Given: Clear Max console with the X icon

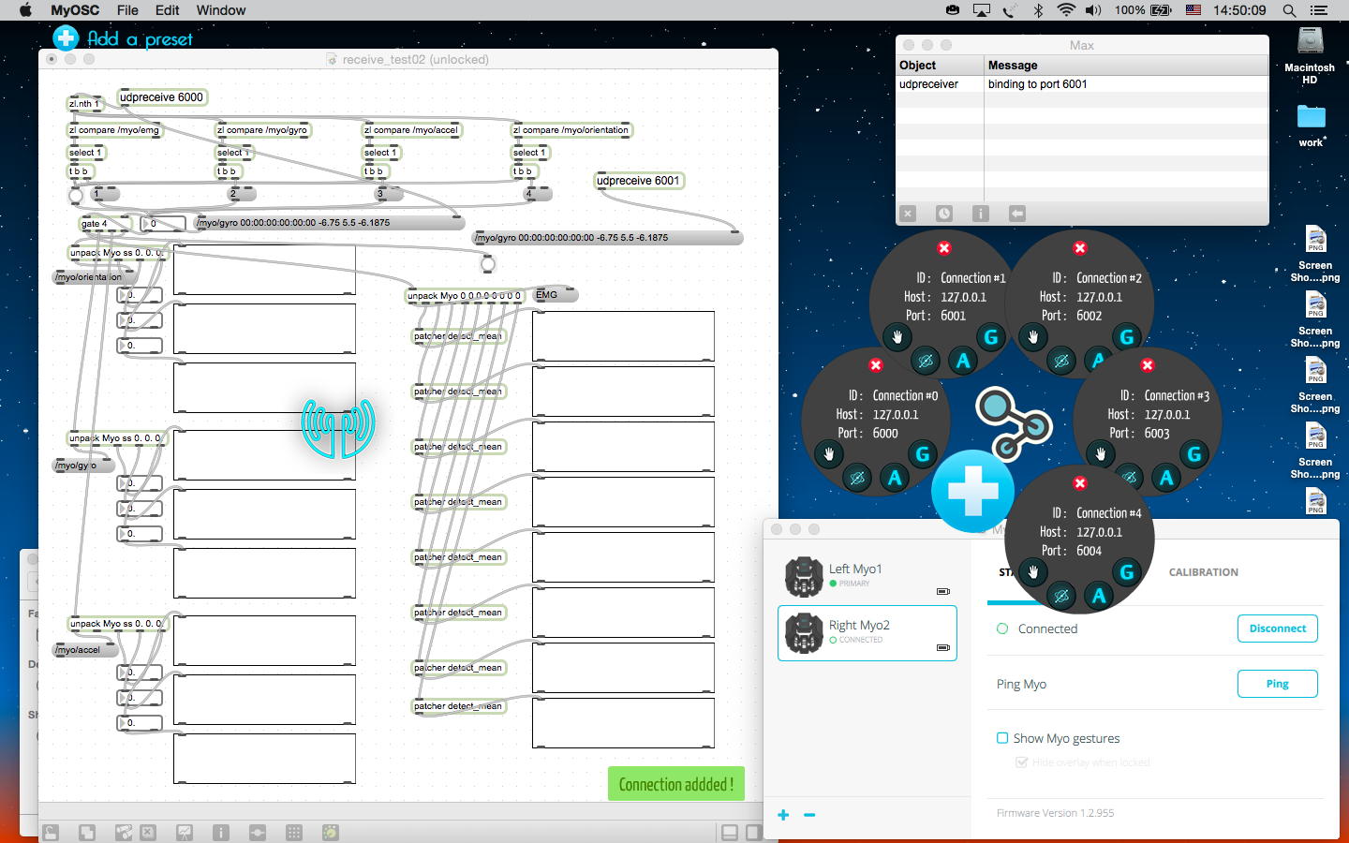Looking at the screenshot, I should pos(907,214).
